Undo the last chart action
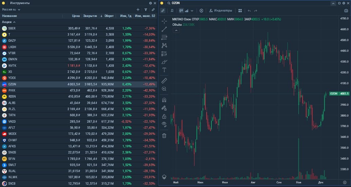Viewport: 351px width, 187px height. coord(249,11)
